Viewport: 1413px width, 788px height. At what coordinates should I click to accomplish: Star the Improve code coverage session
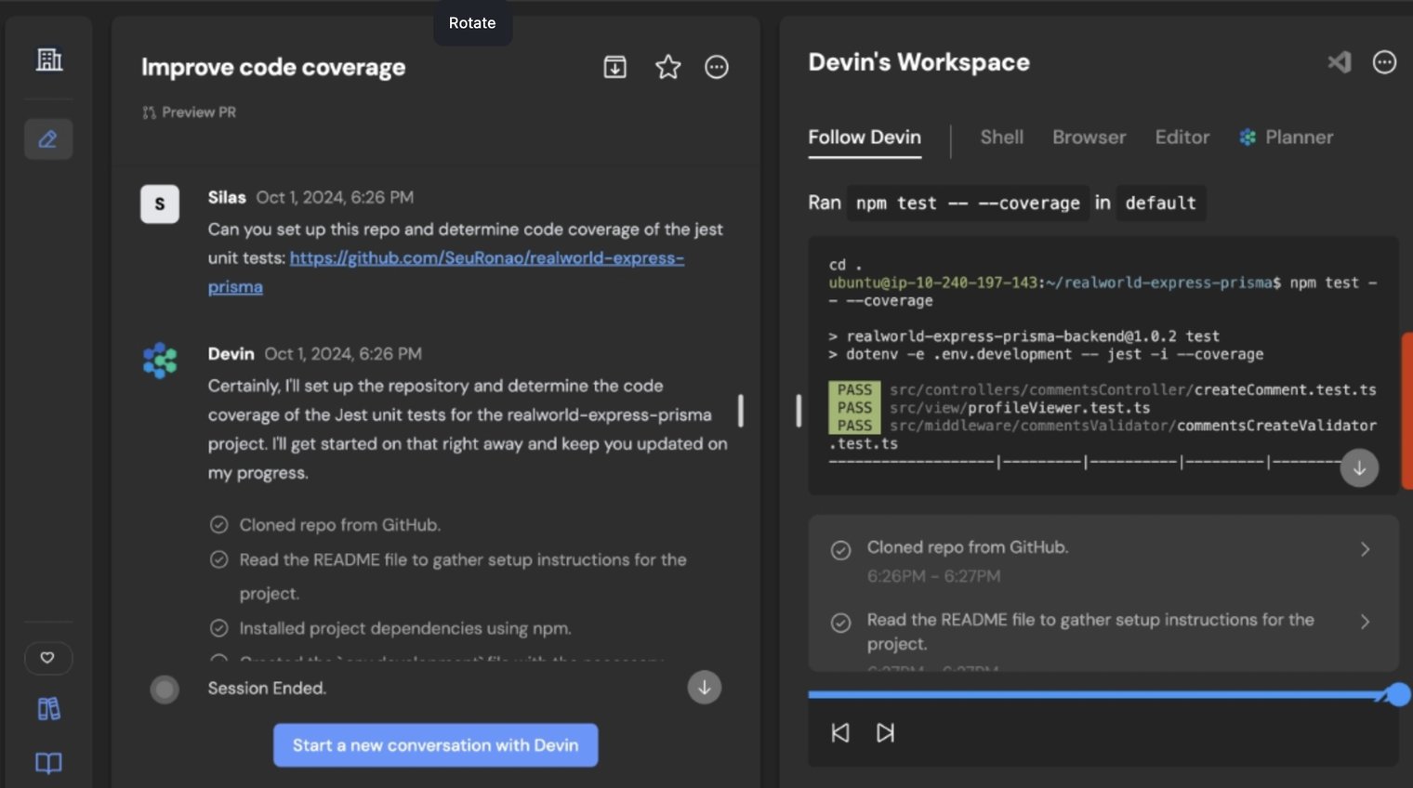pos(667,67)
